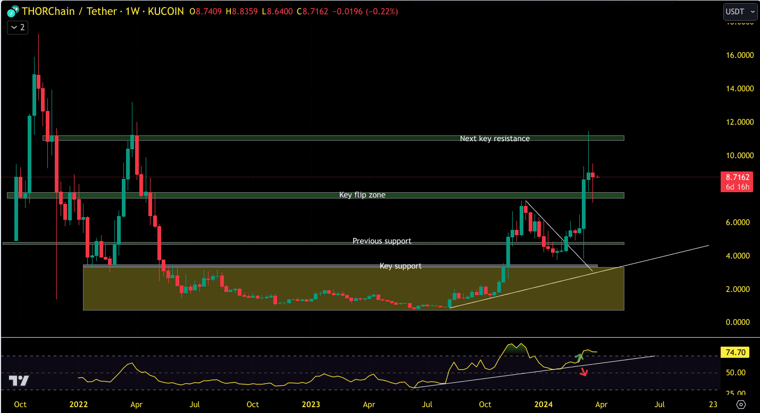The height and width of the screenshot is (413, 760).
Task: Click the 6d 16h countdown label
Action: click(737, 187)
